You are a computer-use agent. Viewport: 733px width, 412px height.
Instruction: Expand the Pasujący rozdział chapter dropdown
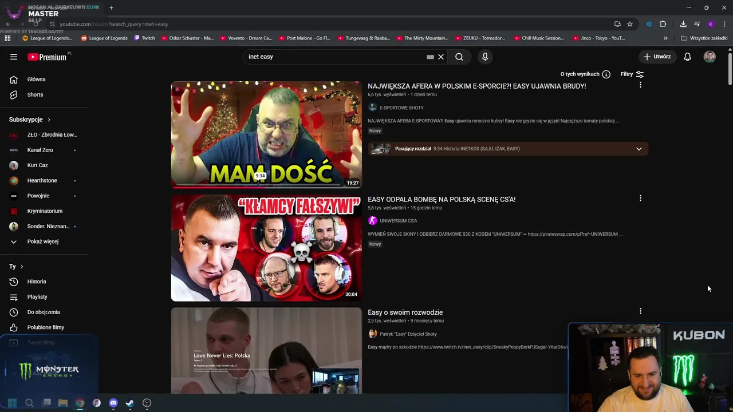(x=639, y=149)
